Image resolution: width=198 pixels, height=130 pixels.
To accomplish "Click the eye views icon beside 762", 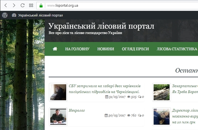I will pos(129,116).
